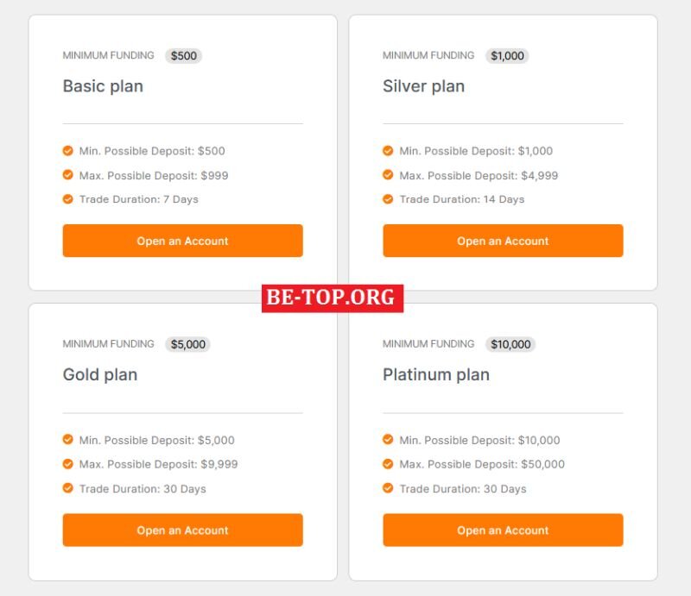
Task: Click checkmark icon beside Min. Possible Deposit: $10,000
Action: (x=388, y=440)
